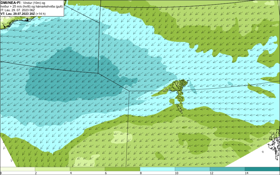Click the Norwegian coast outline at map edge
The width and height of the screenshot is (280, 175).
[274, 143]
